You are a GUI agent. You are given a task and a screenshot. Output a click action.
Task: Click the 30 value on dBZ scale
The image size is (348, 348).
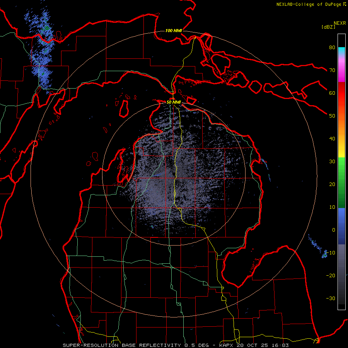pyautogui.click(x=332, y=162)
